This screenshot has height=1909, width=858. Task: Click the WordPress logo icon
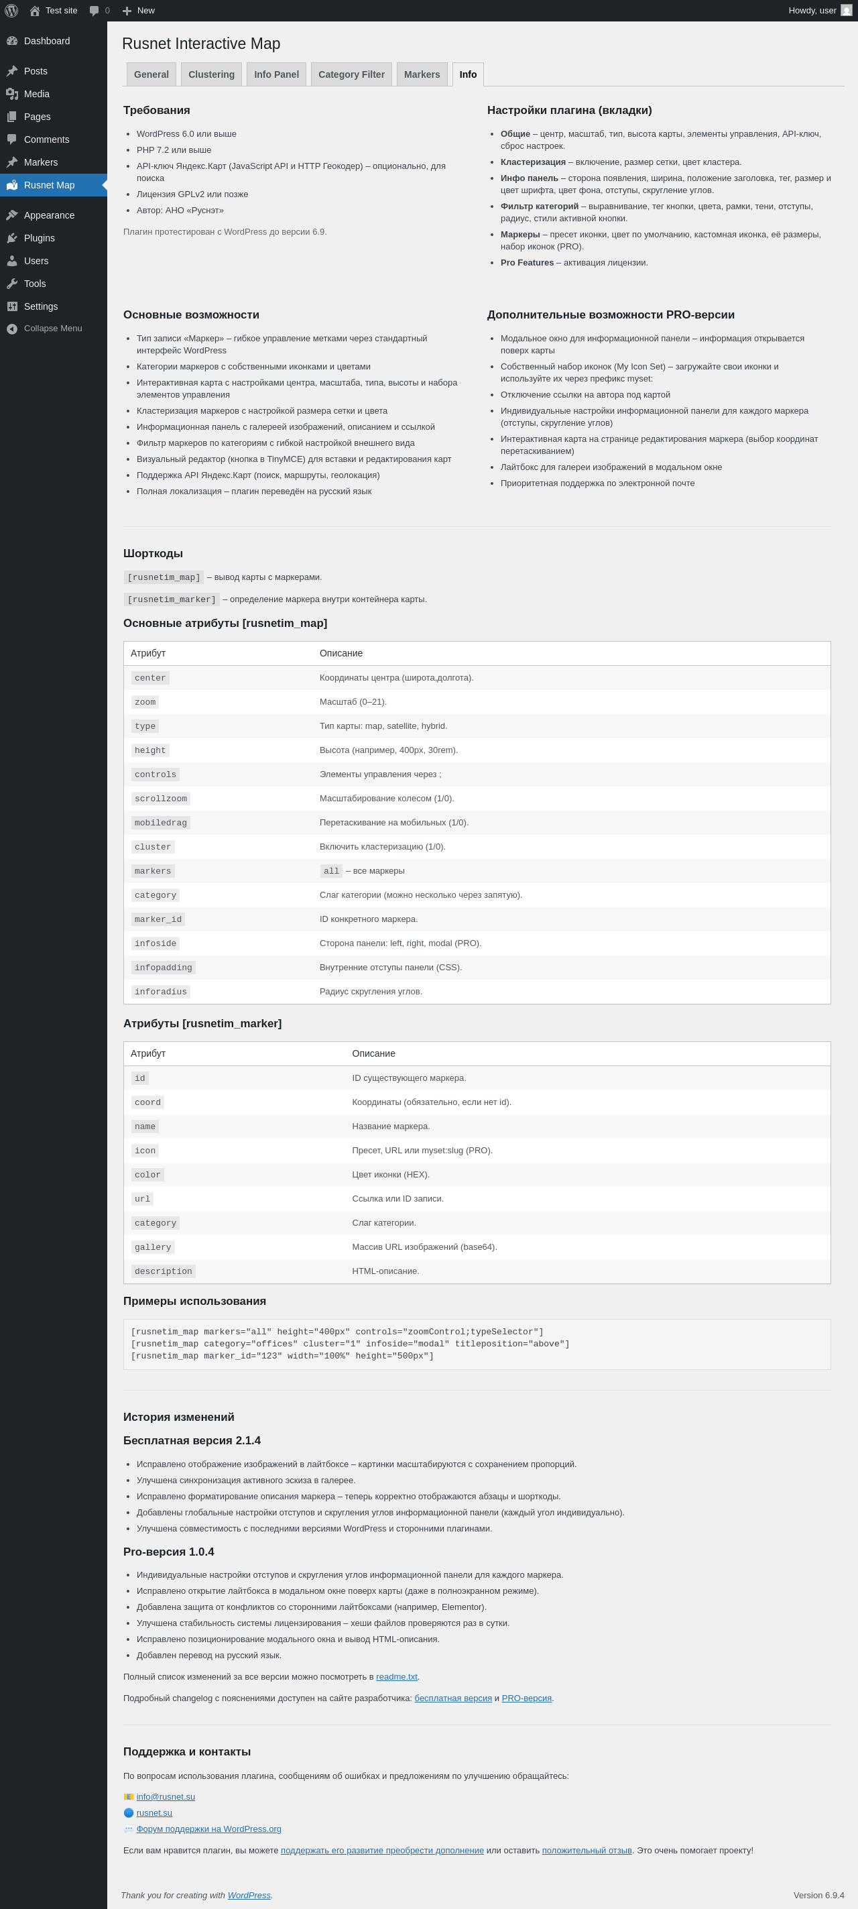pyautogui.click(x=11, y=10)
